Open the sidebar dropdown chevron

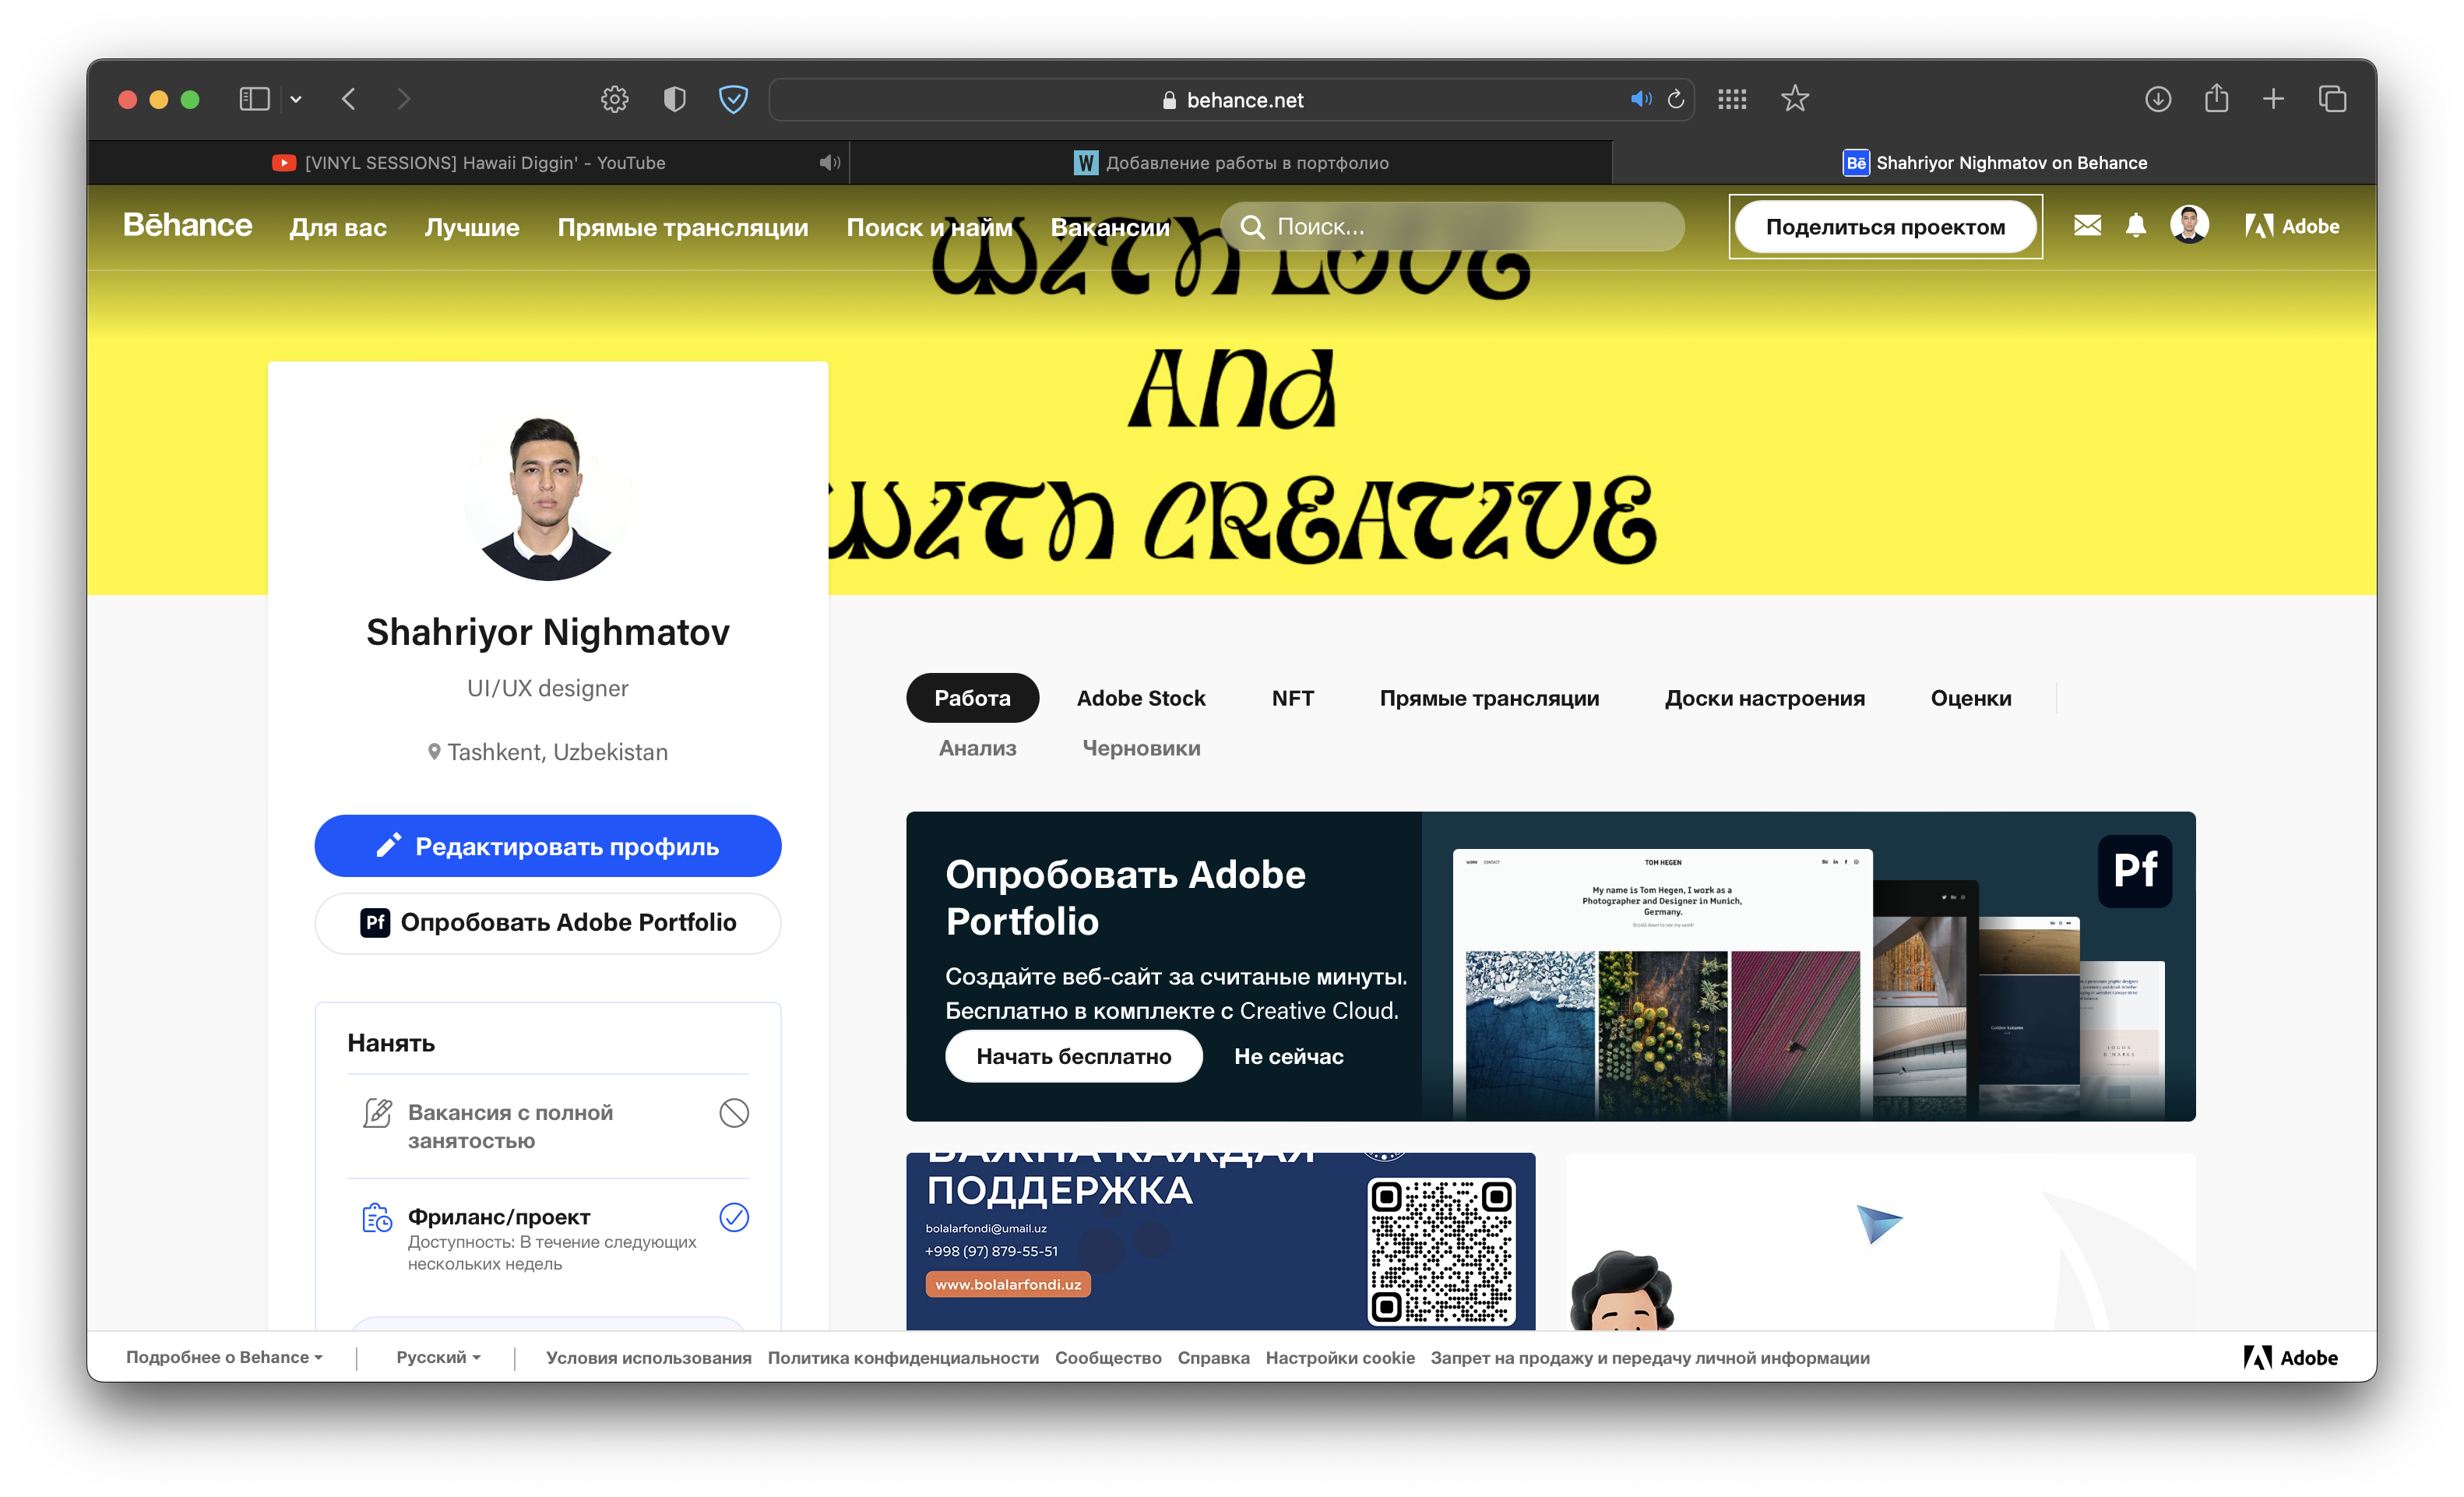pos(296,99)
